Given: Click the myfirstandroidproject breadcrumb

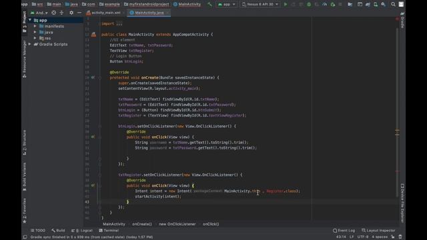Looking at the screenshot, I should (x=146, y=5).
